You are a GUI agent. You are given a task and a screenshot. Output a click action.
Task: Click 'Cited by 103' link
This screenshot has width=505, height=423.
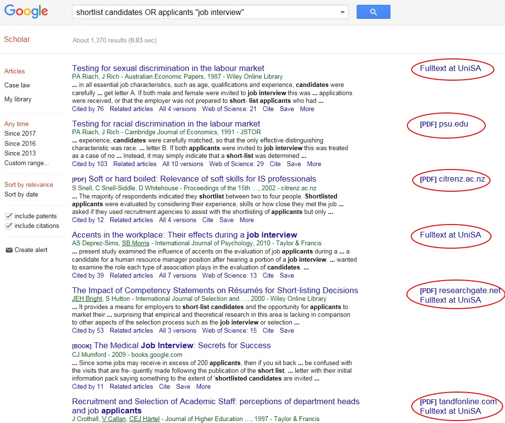[x=89, y=164]
